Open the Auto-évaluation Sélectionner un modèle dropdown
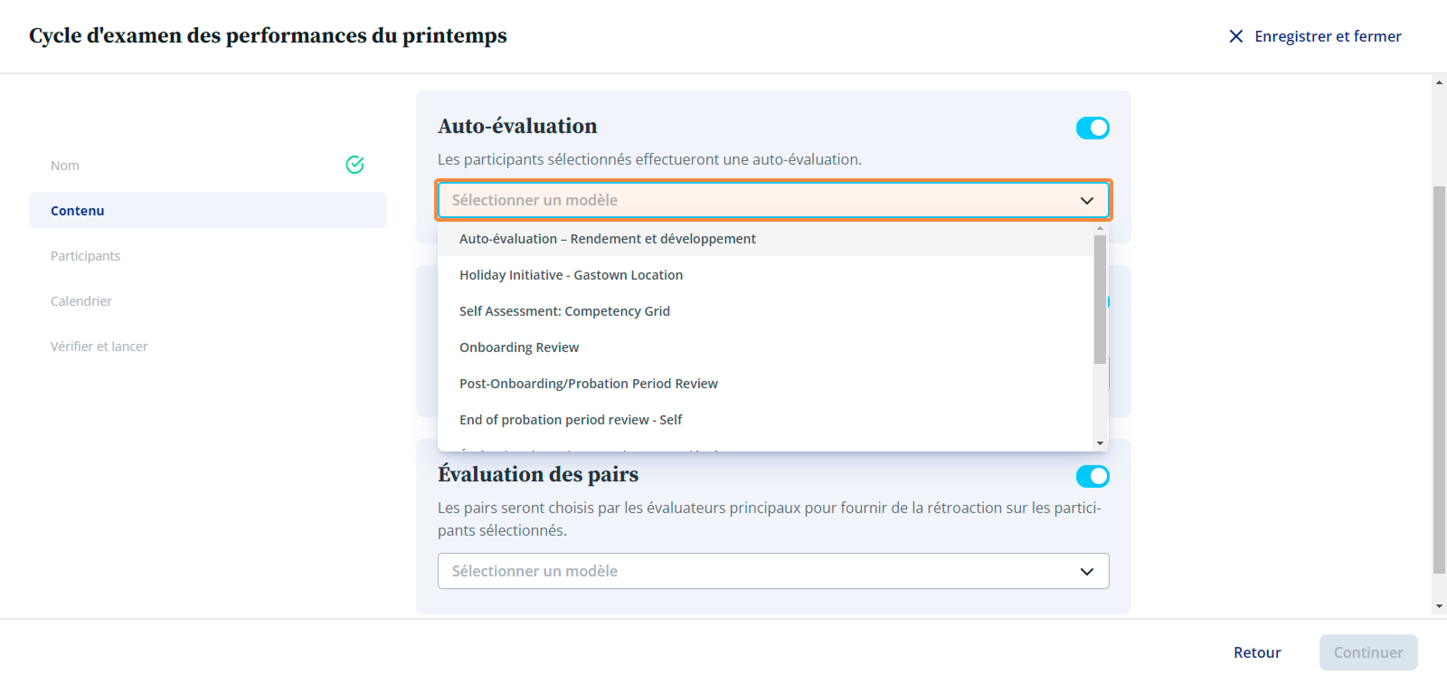Screen dimensions: 1447x685 [x=773, y=200]
